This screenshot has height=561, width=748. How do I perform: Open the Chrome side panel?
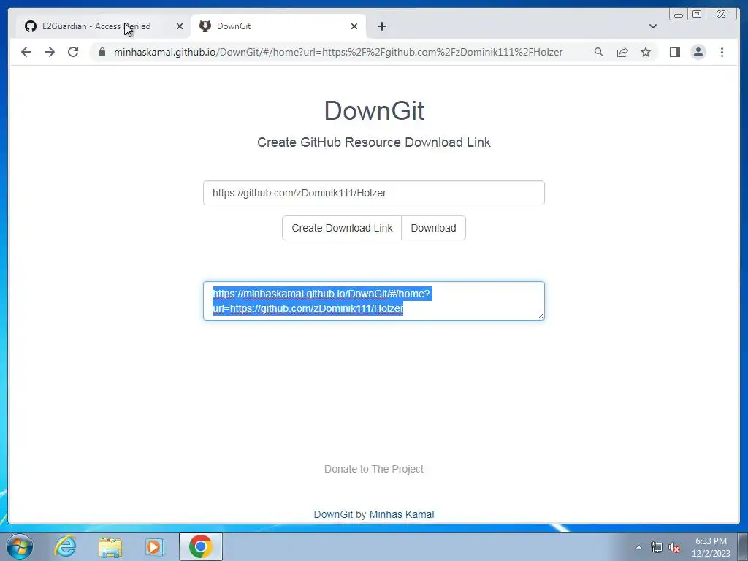tap(674, 52)
